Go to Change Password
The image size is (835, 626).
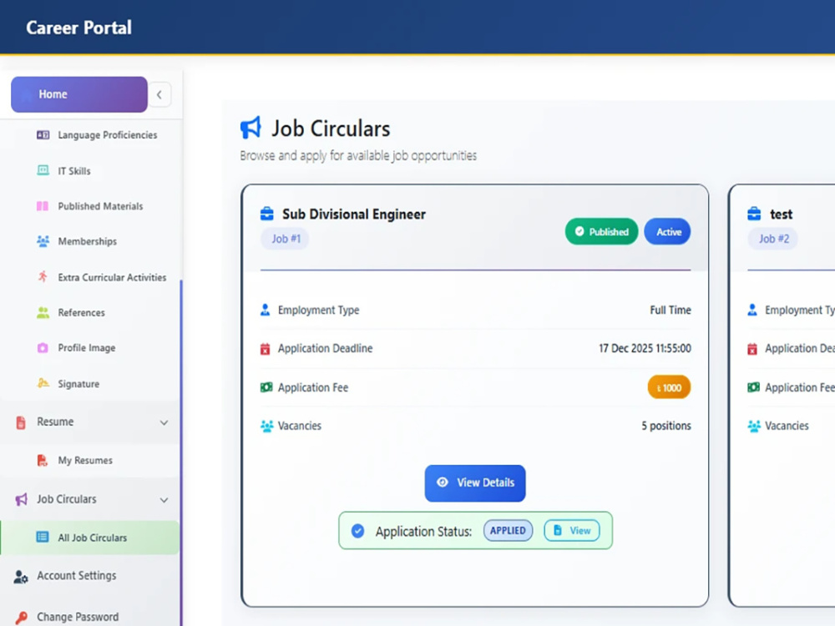coord(78,617)
